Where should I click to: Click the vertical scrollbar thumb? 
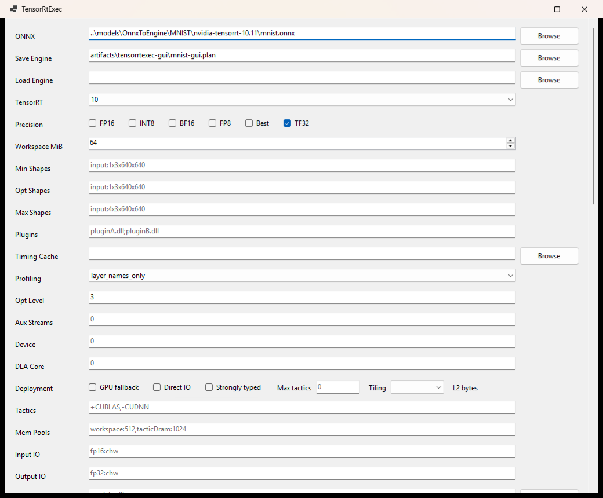point(594,115)
